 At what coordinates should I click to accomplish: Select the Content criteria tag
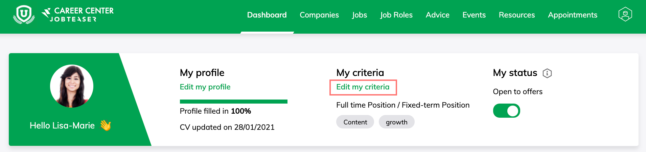point(355,122)
